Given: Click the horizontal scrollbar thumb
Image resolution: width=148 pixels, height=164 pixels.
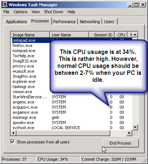Looking at the screenshot, I should tap(63, 133).
